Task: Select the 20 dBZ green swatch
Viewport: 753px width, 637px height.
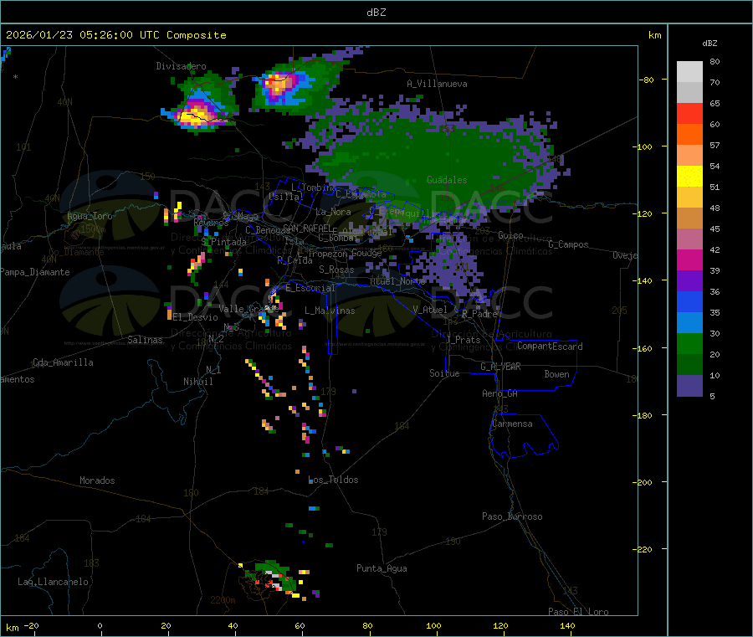Action: (x=689, y=343)
